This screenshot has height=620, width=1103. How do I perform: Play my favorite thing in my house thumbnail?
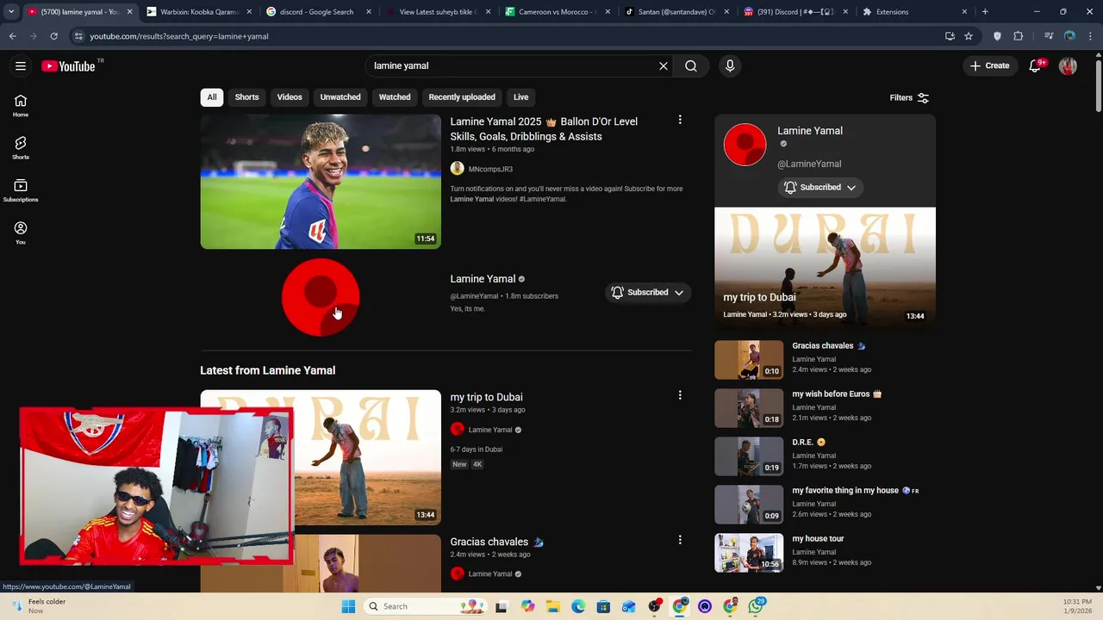pos(749,505)
